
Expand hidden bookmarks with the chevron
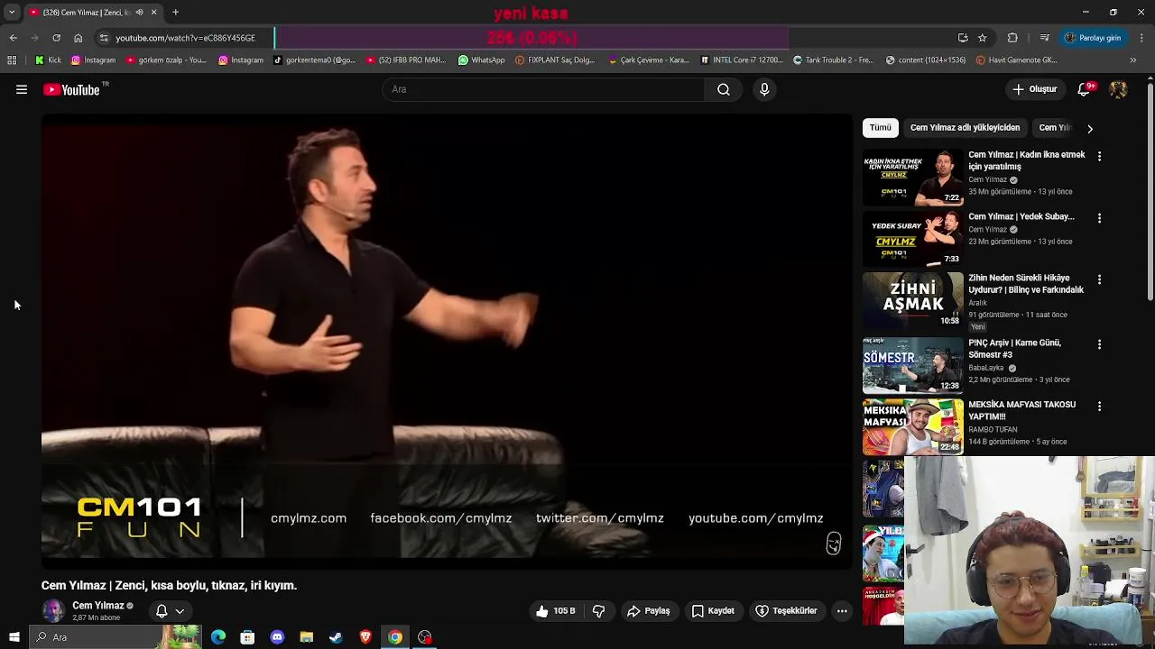[x=1133, y=60]
